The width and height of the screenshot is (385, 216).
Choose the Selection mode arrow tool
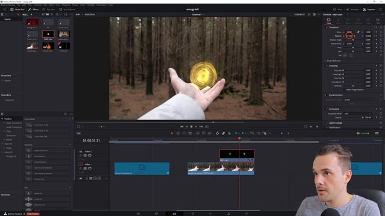tap(171, 133)
